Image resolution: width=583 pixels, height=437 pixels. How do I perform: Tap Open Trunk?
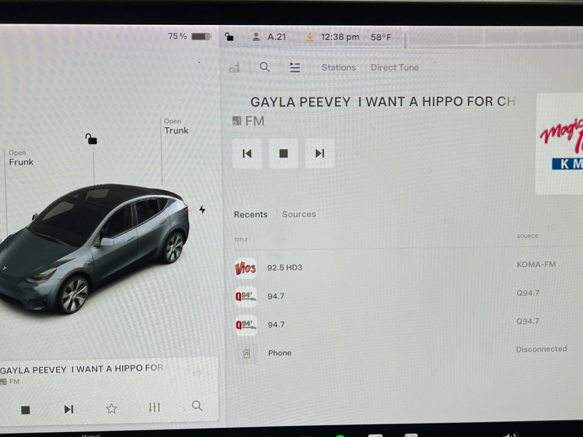pos(176,126)
